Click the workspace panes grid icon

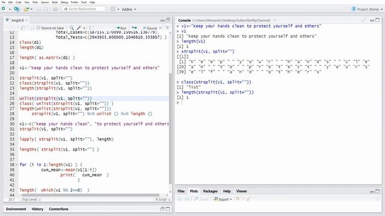click(x=112, y=9)
